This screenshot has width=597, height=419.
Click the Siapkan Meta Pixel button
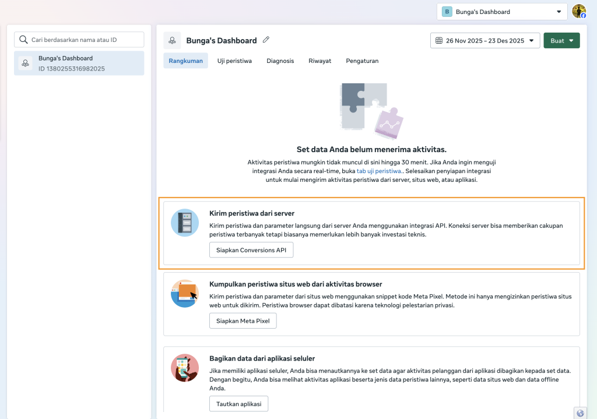tap(243, 321)
